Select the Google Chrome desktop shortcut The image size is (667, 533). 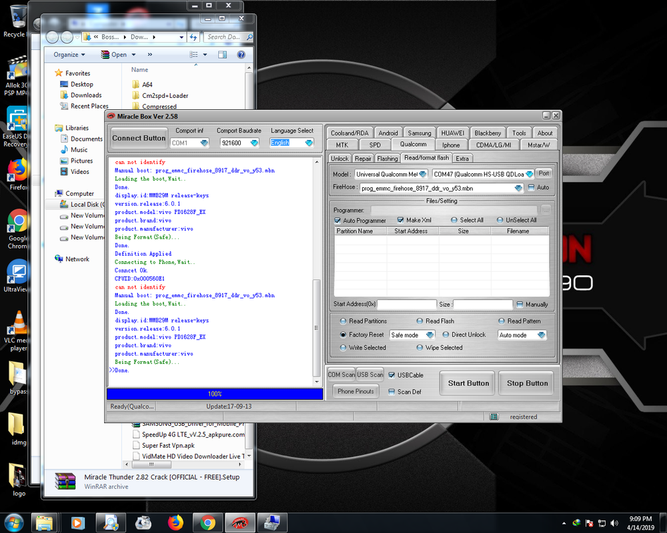tap(17, 229)
